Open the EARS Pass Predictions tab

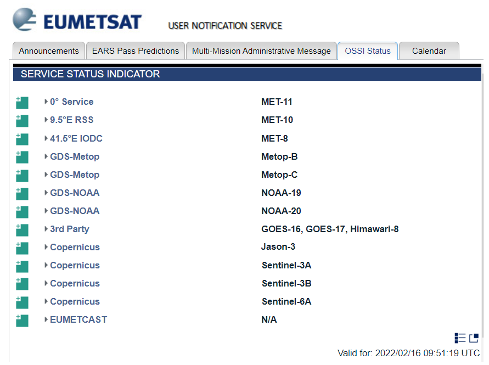(x=136, y=51)
